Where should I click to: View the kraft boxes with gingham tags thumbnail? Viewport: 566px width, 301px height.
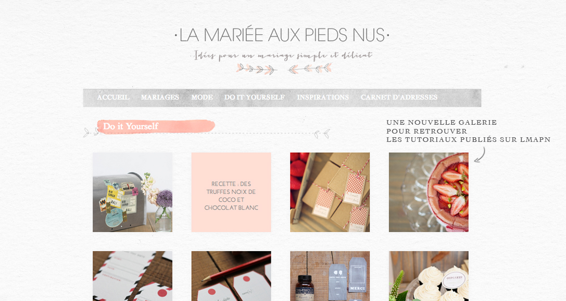click(x=330, y=192)
